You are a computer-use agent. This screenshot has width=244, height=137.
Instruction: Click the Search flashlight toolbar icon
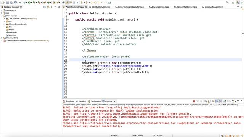[58, 3]
